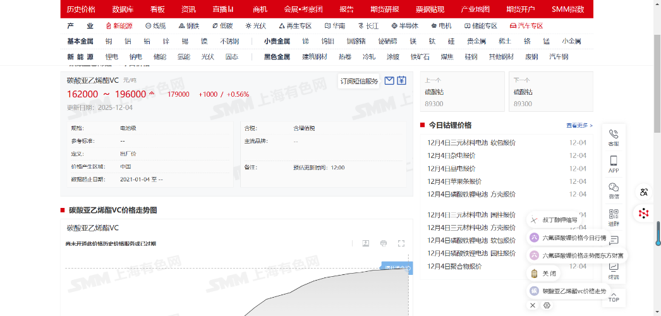
Task: Close the suggestion popup with the X icon
Action: click(x=533, y=305)
